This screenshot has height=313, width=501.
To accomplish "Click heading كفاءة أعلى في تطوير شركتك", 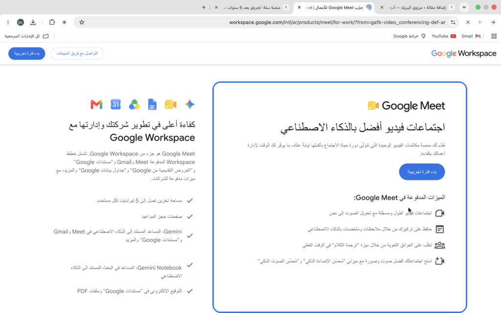I will coord(132,131).
